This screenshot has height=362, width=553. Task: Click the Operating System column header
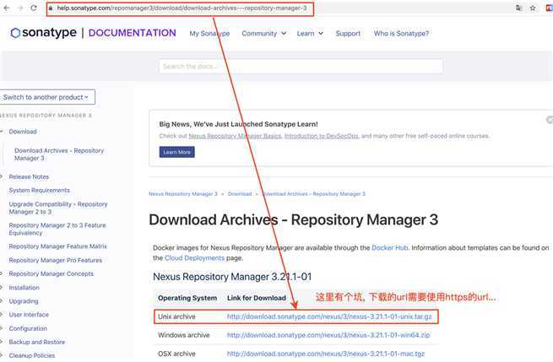pos(187,298)
